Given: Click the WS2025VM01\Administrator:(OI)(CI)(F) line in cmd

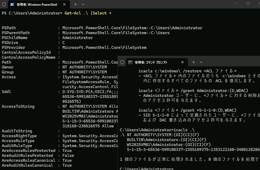Looking at the screenshot, I should (x=169, y=145).
